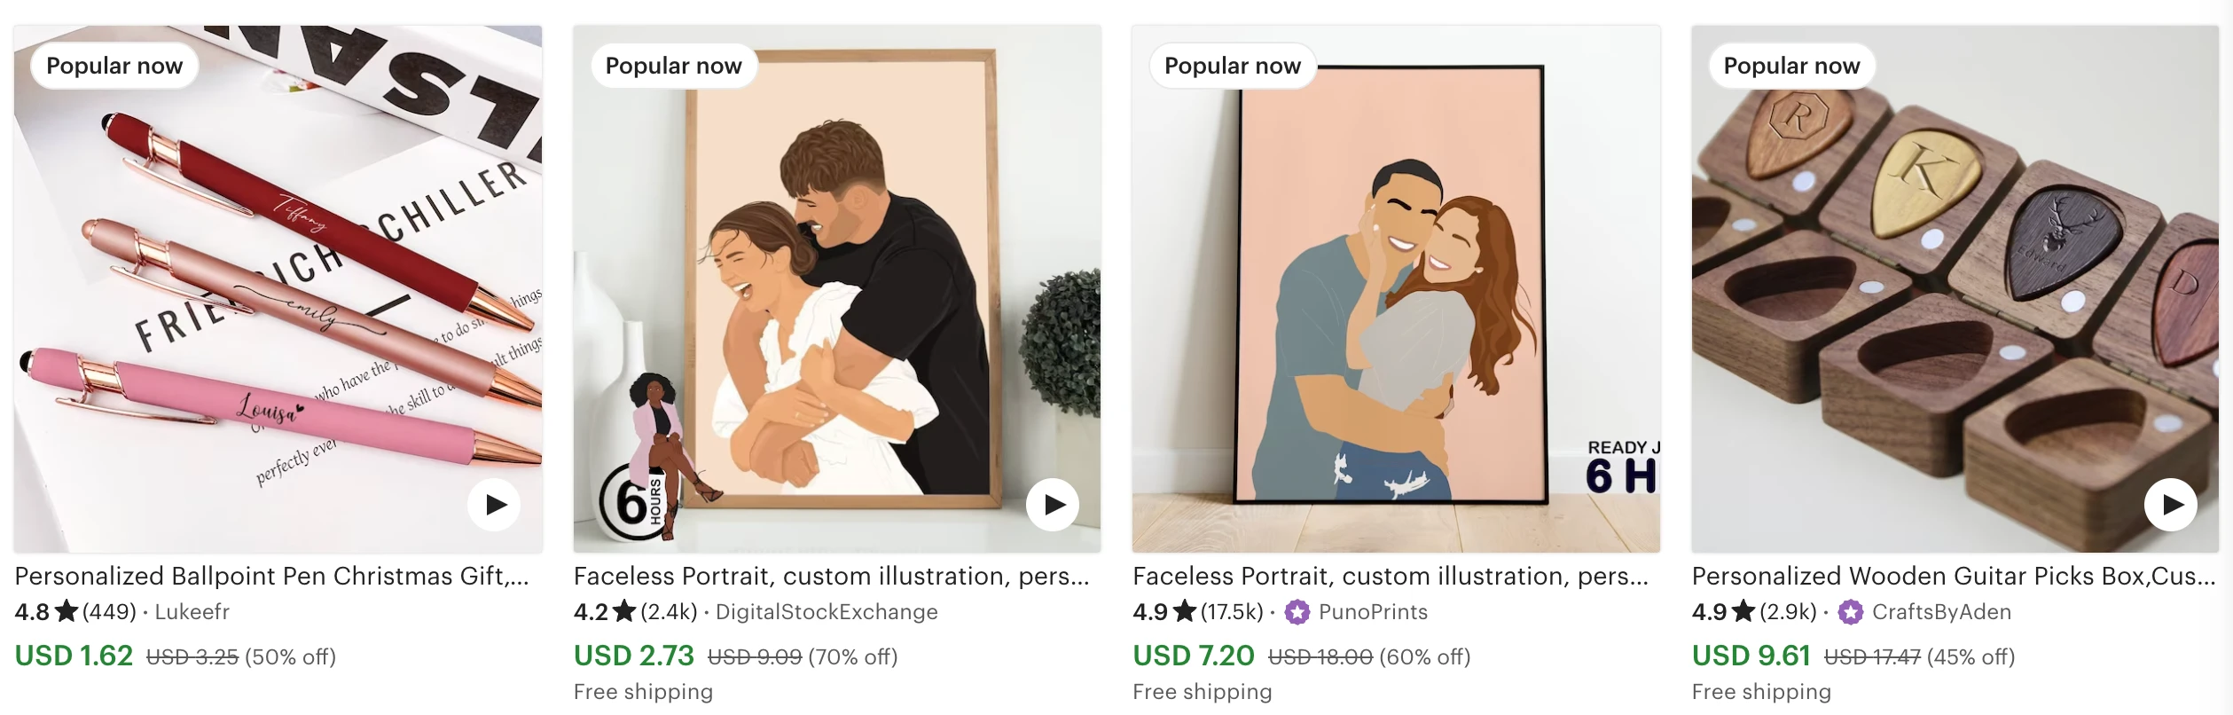2233x715 pixels.
Task: Click the (449) review count on the pen listing
Action: [108, 611]
